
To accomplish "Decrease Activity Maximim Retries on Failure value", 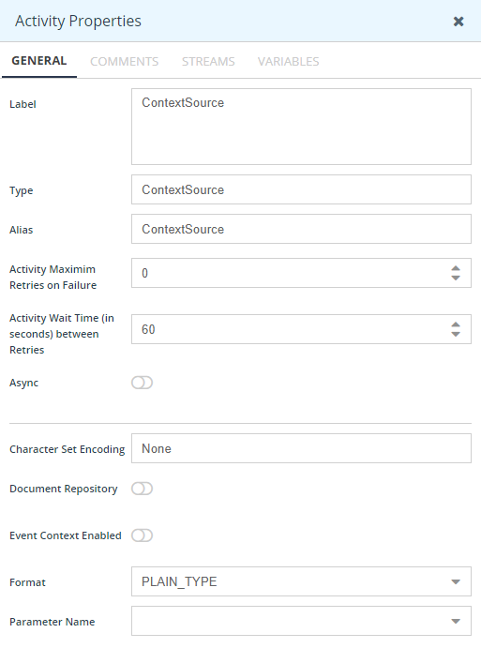I will coord(456,279).
